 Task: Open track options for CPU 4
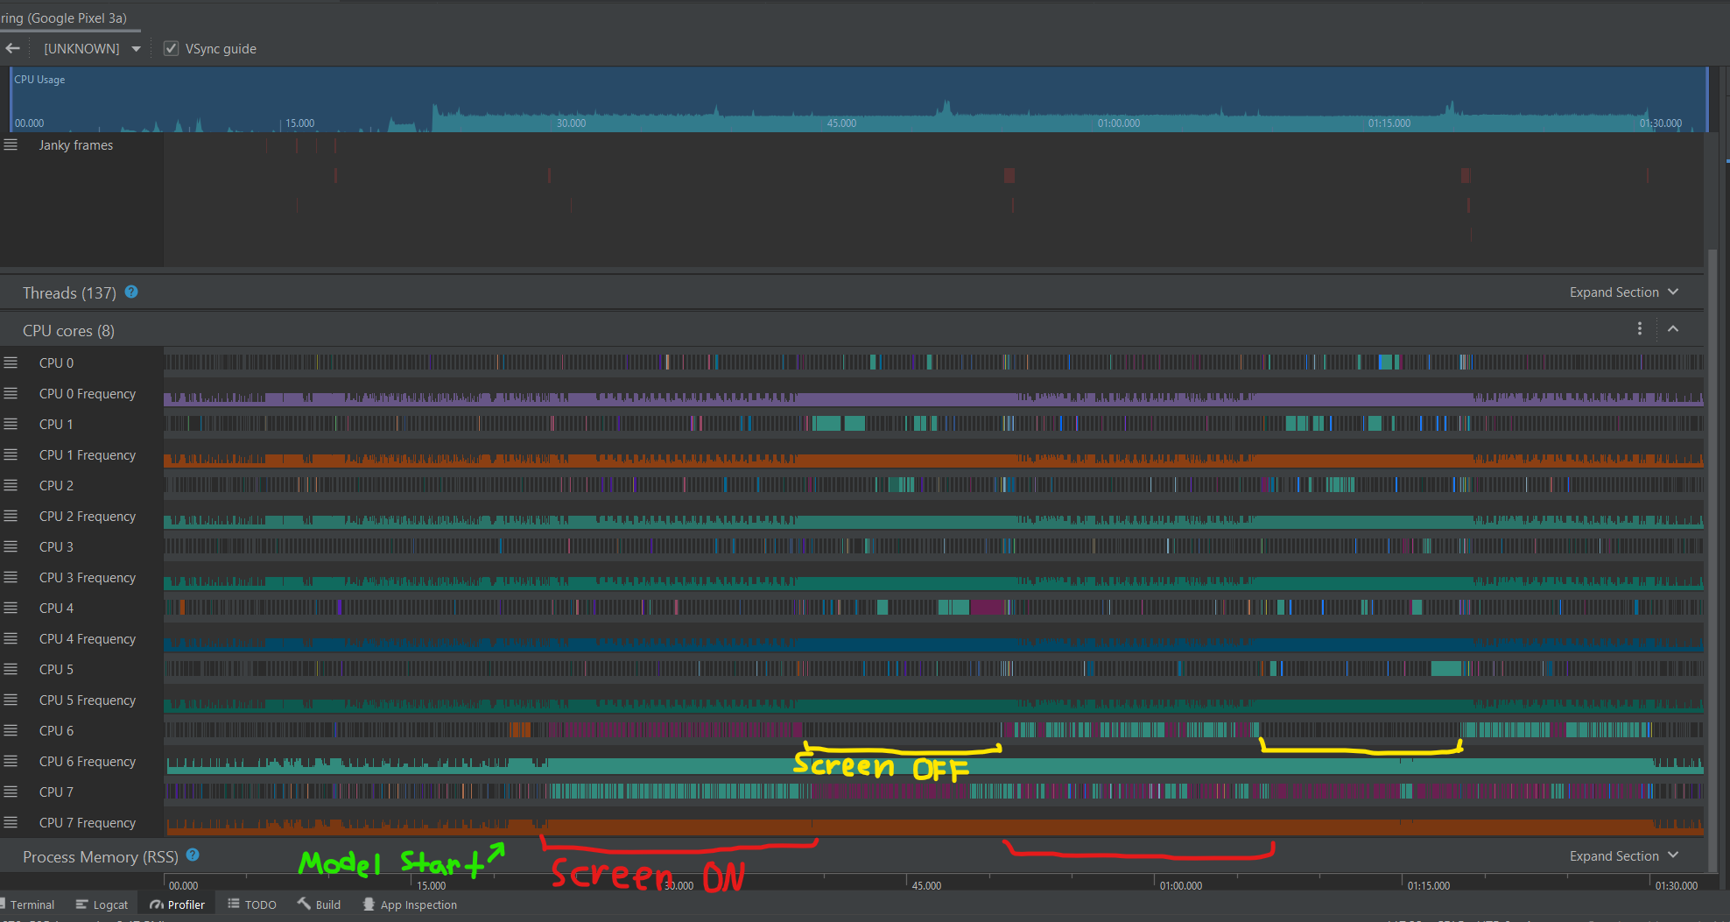(x=11, y=607)
